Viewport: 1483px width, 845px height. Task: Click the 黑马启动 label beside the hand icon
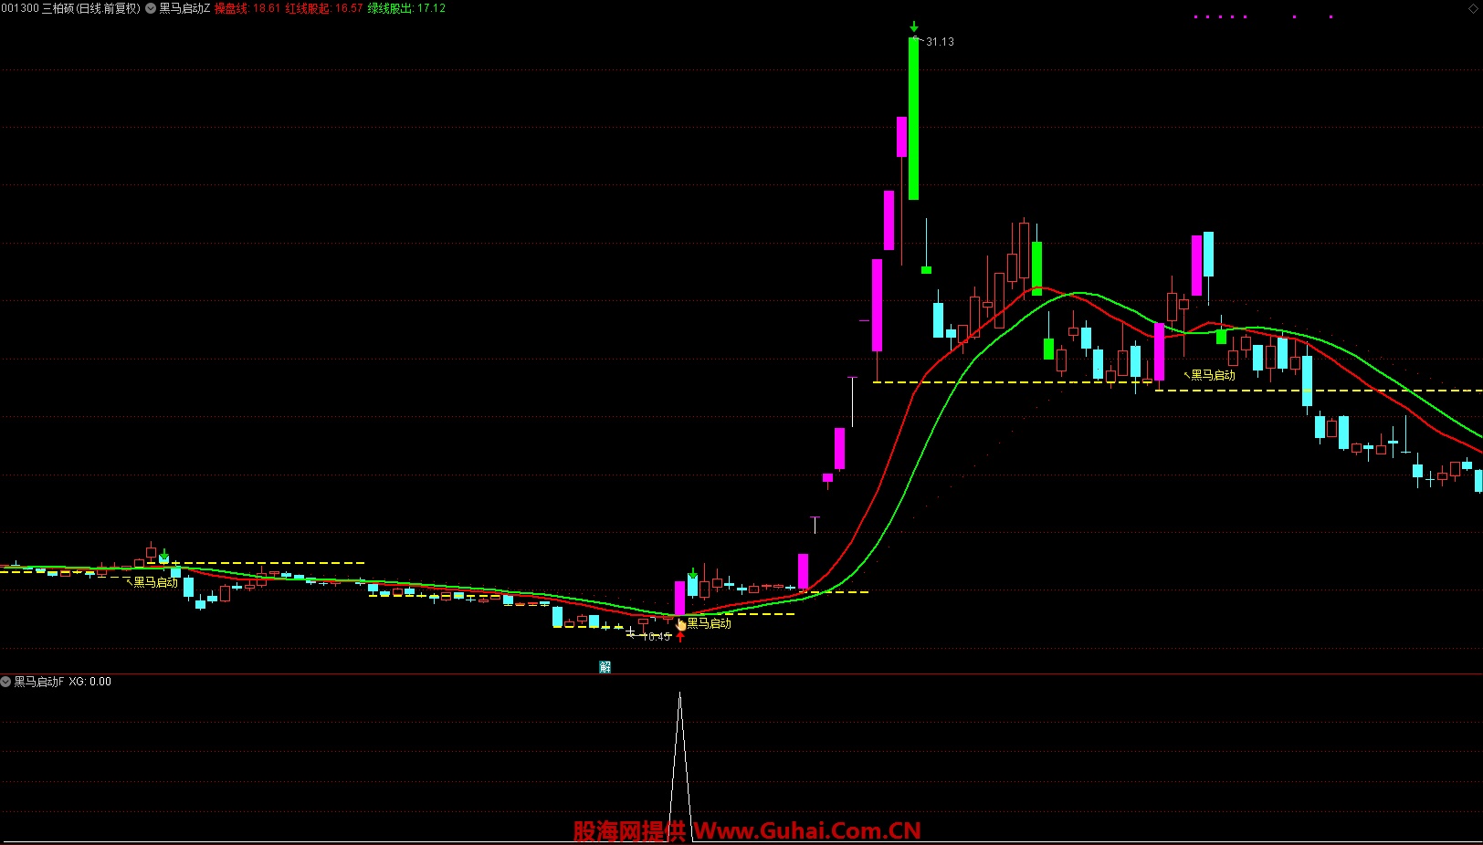(x=710, y=623)
